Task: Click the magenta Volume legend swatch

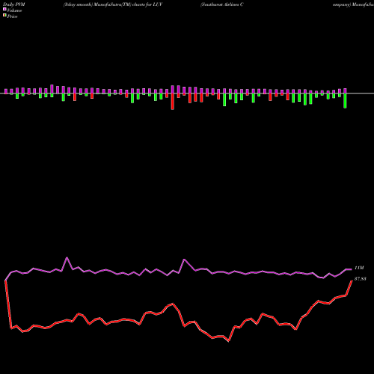Action: [4, 10]
